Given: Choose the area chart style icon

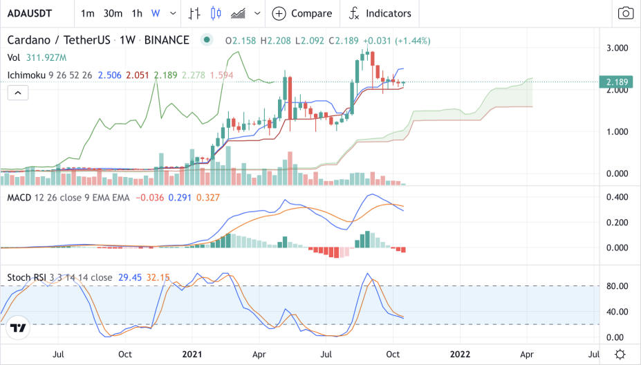Looking at the screenshot, I should (x=239, y=13).
